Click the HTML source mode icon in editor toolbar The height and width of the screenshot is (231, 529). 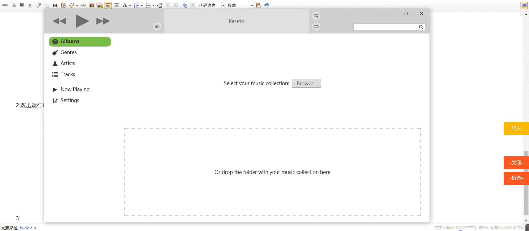[x=5, y=5]
